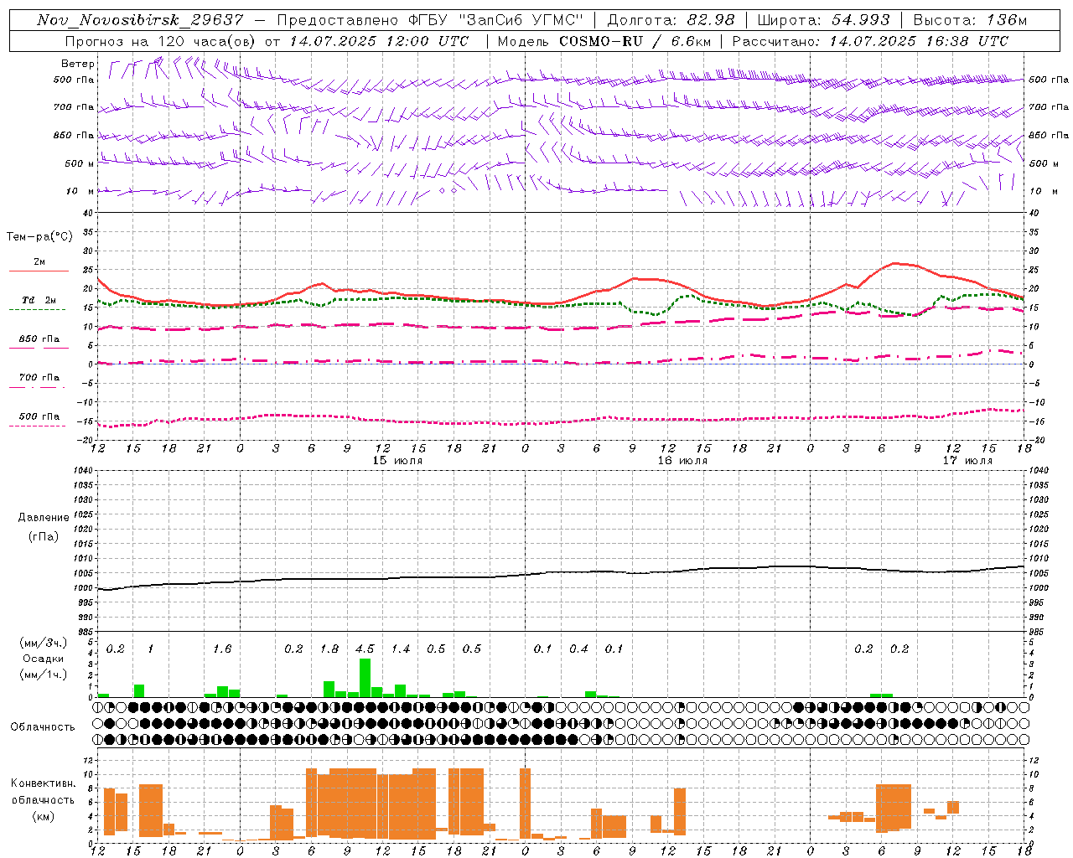Click the '(км)' units label
Image resolution: width=1073 pixels, height=858 pixels.
point(45,816)
